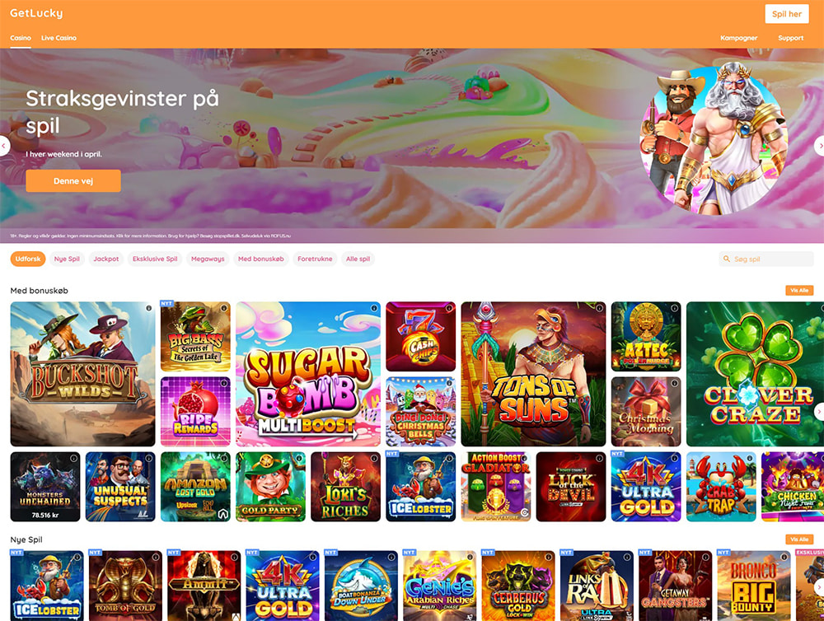Click the Søg spil search field
Image resolution: width=824 pixels, height=621 pixels.
pos(766,259)
